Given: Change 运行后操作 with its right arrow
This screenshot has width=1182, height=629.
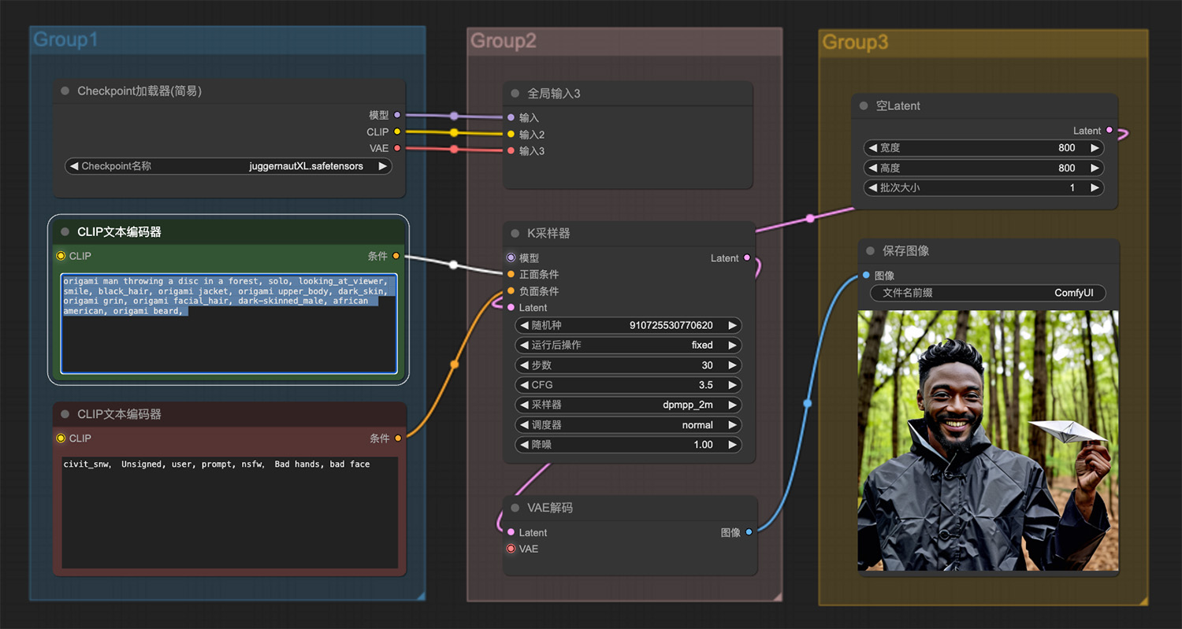Looking at the screenshot, I should click(733, 345).
